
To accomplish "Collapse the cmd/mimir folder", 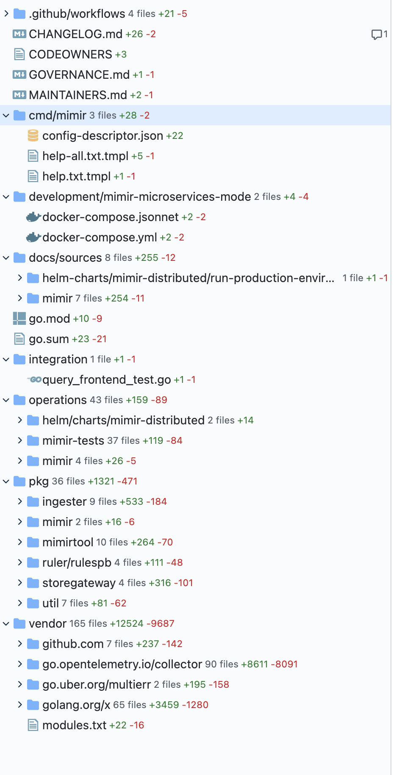I will 6,115.
